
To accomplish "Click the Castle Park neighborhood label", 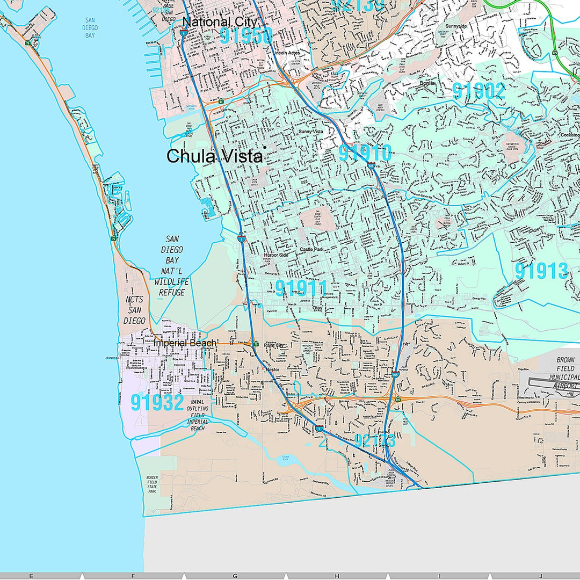I will (x=311, y=250).
